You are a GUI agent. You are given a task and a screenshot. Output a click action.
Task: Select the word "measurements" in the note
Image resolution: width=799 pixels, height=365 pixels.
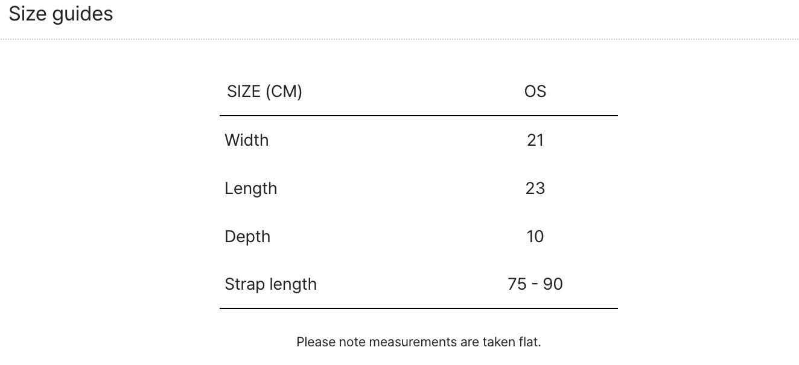tap(413, 342)
